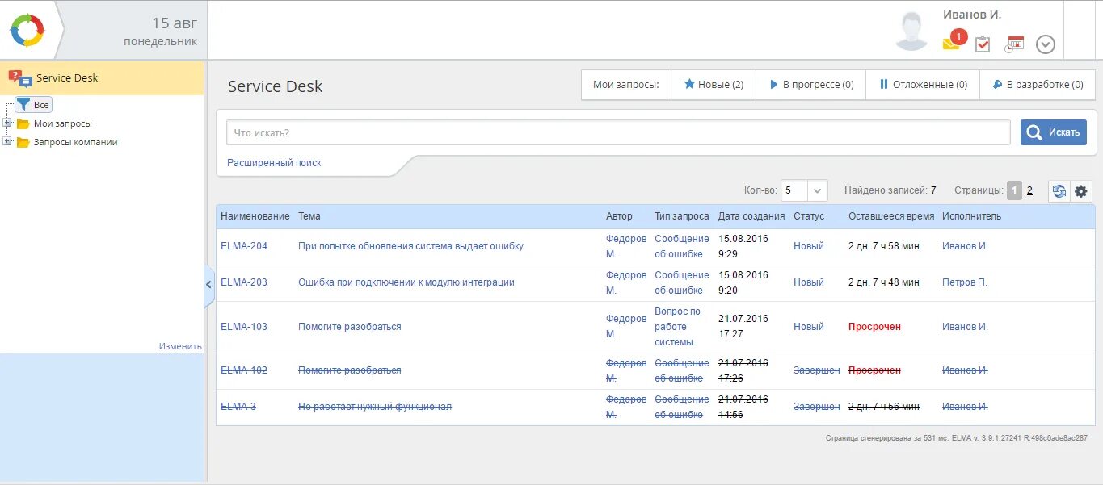Screen dimensions: 1103x485
Task: Expand 'Запросы компании' tree node
Action: (7, 142)
